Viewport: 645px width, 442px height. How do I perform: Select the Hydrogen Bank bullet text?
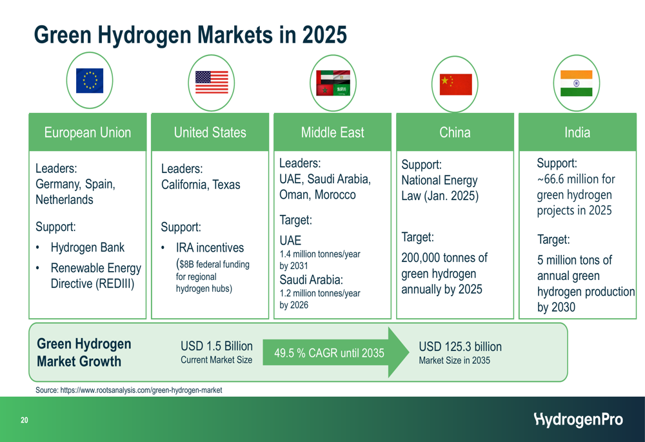88,247
